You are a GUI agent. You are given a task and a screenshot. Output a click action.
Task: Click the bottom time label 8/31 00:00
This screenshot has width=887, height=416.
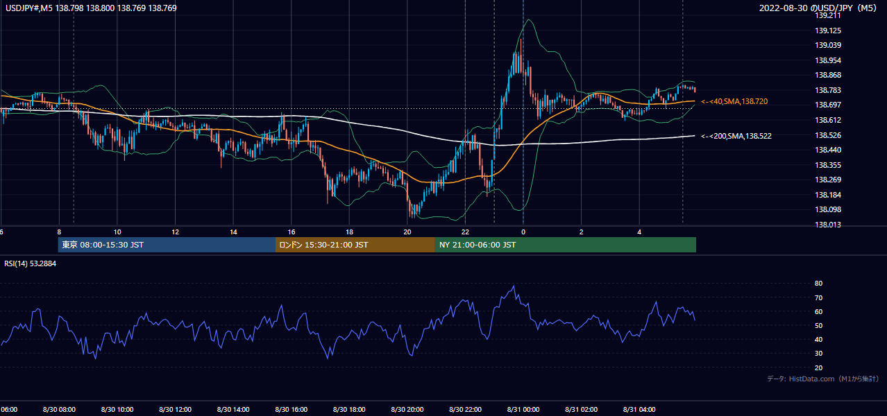click(x=523, y=410)
